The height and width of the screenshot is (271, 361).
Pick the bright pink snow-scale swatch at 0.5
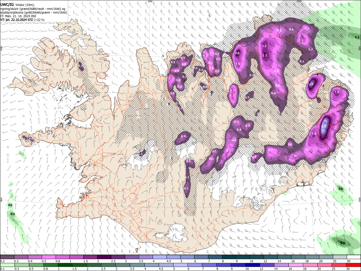pos(49,257)
